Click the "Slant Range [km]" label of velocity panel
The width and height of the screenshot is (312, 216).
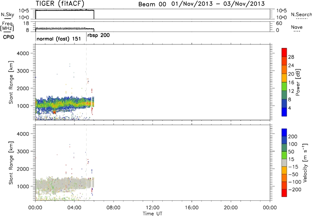tap(11, 163)
